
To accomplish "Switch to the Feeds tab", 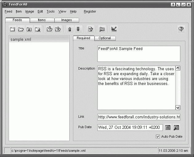I will tap(18, 20).
